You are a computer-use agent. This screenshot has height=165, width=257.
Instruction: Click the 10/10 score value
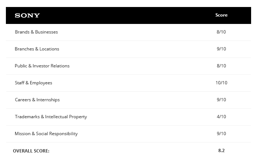221,83
